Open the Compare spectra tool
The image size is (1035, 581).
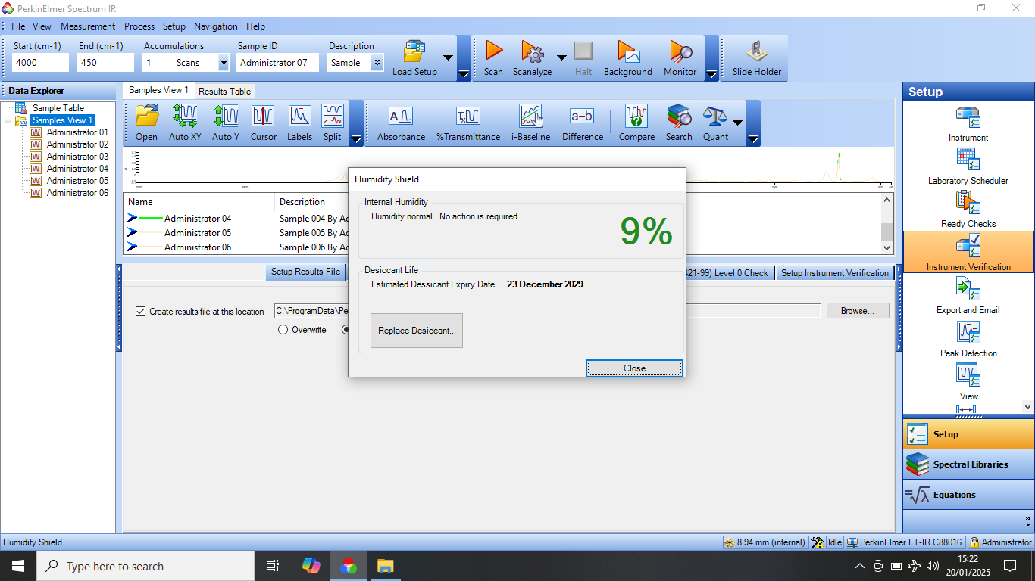636,117
